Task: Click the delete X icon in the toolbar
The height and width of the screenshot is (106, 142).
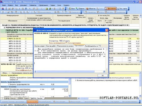Action: pos(30,9)
